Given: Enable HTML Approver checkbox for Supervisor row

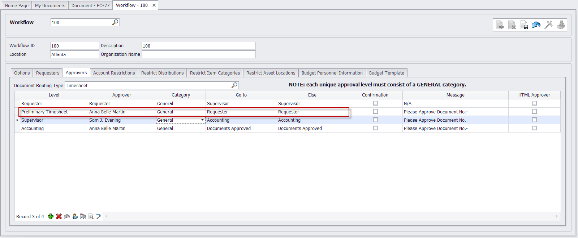Looking at the screenshot, I should click(534, 120).
